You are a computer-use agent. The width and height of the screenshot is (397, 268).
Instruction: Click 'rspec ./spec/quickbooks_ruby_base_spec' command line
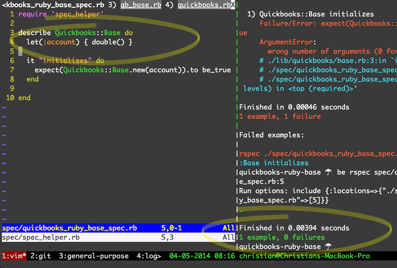point(318,154)
